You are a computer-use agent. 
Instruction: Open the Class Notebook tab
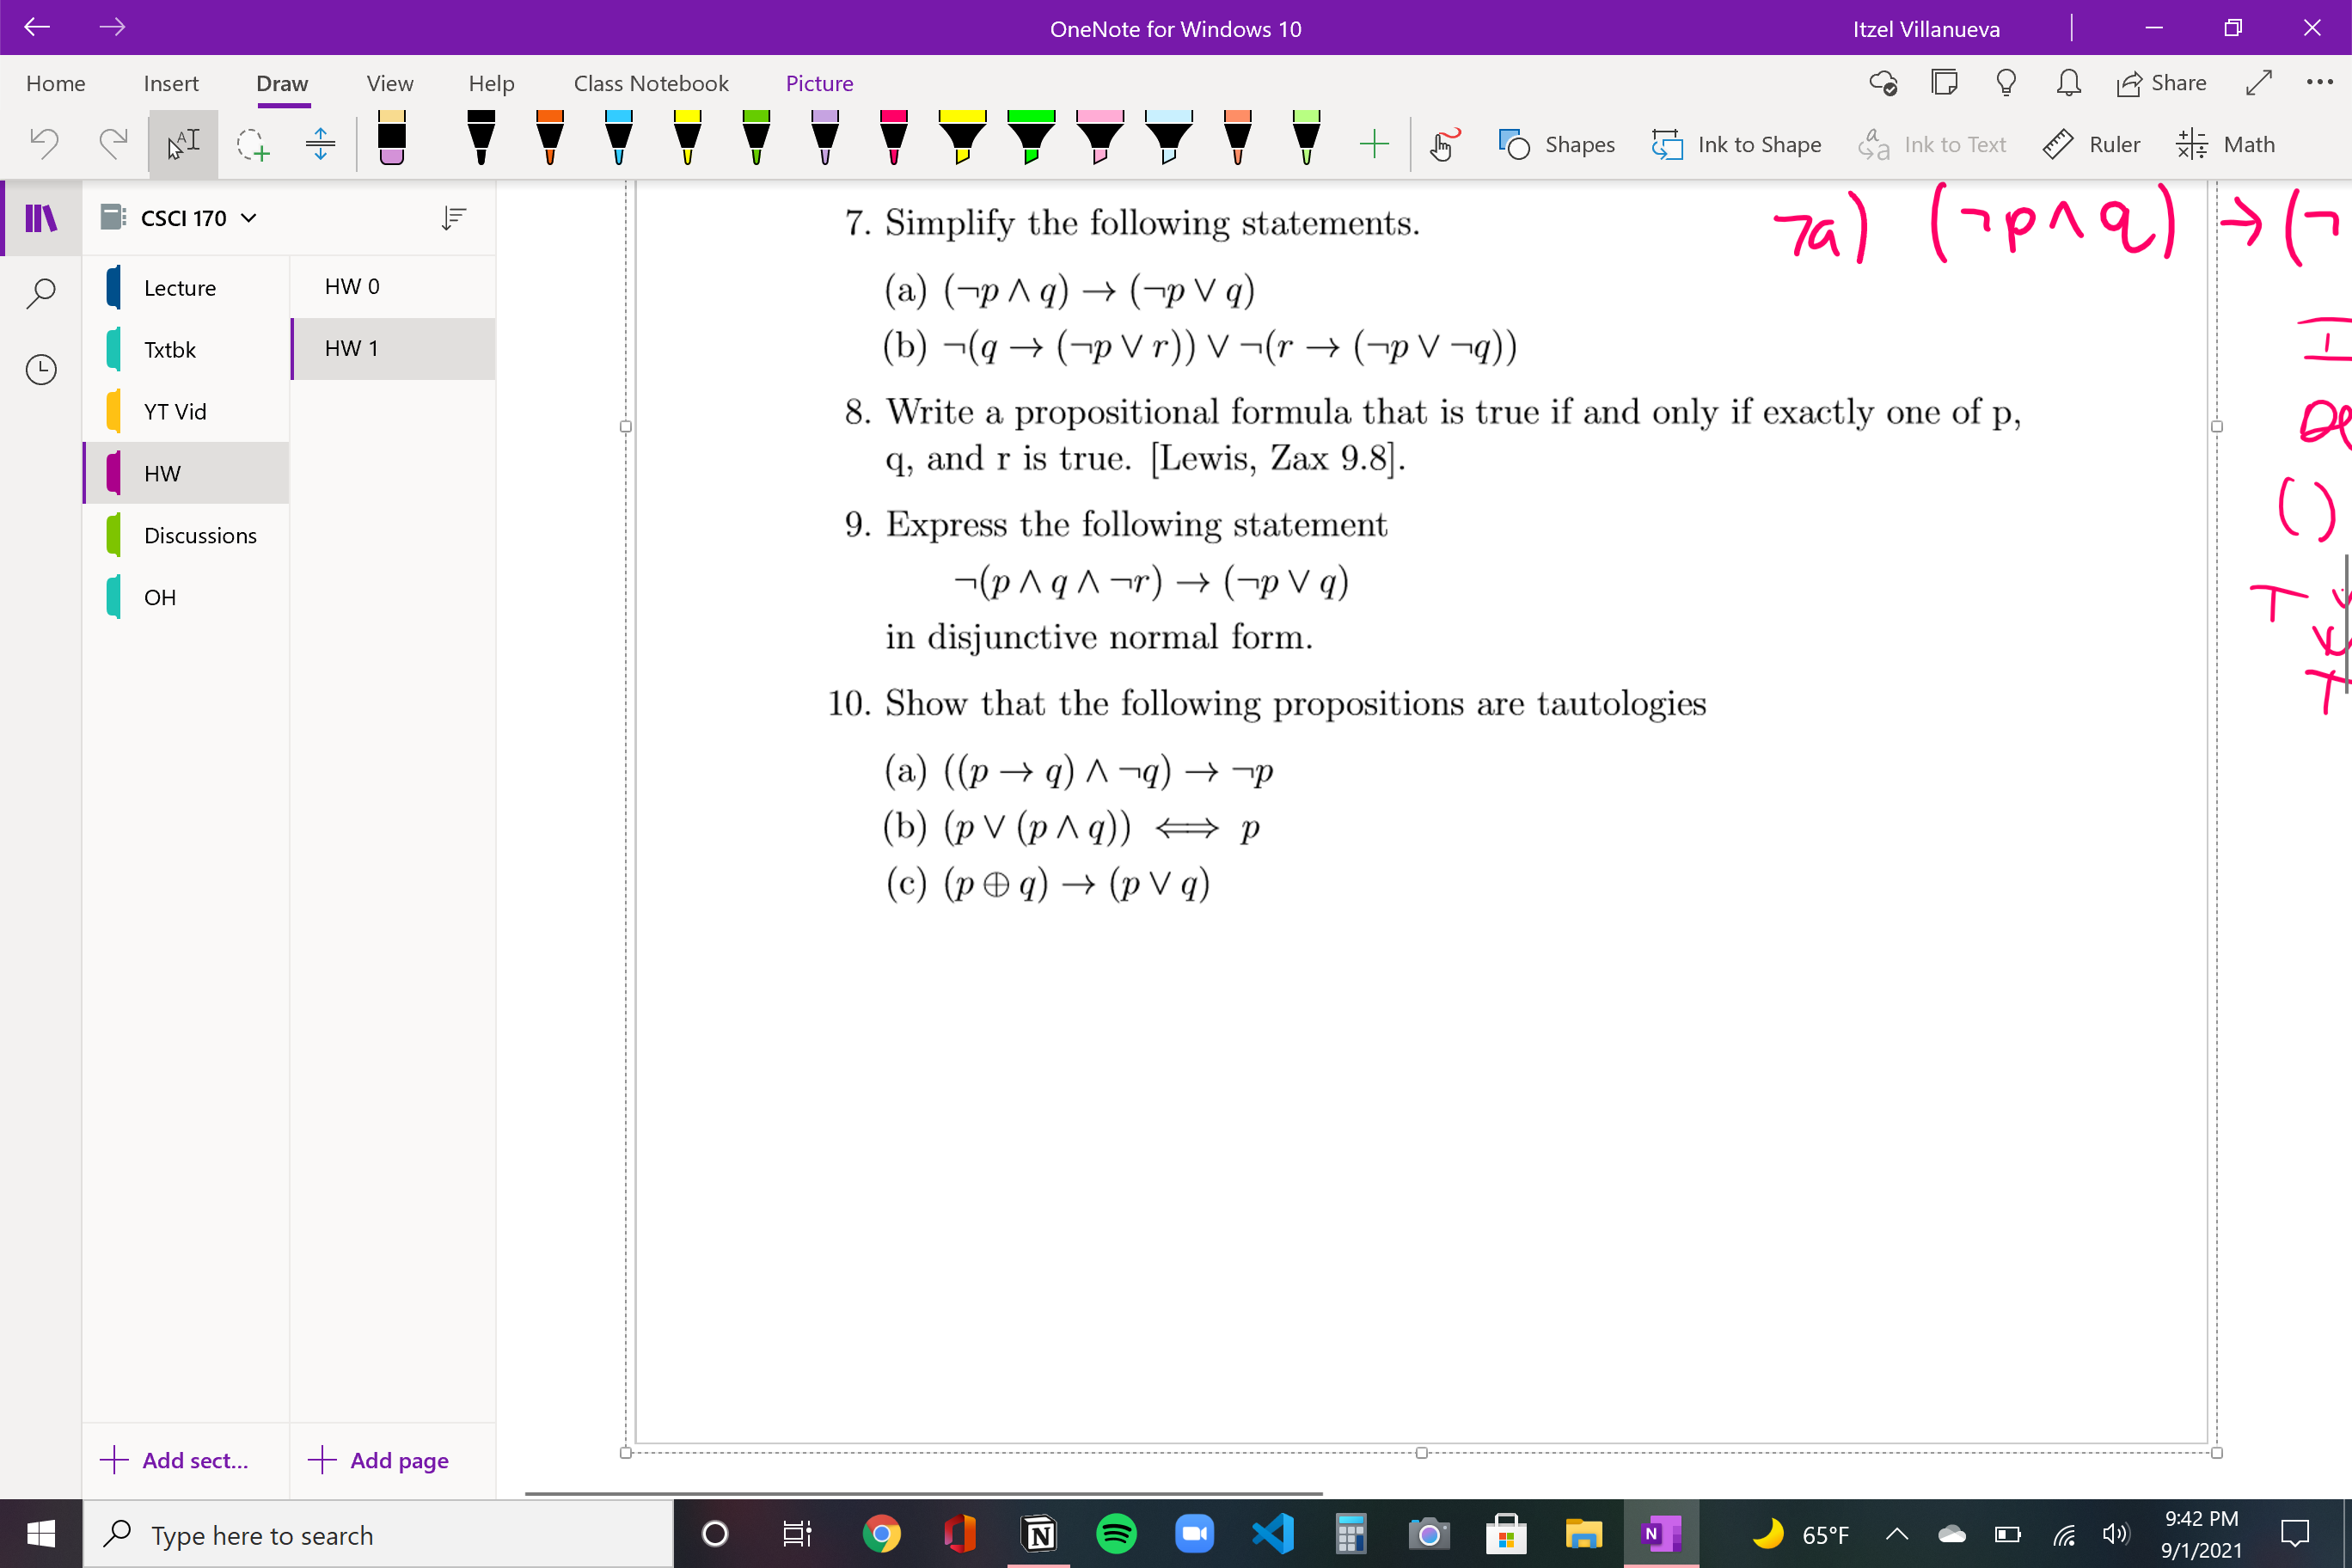651,83
